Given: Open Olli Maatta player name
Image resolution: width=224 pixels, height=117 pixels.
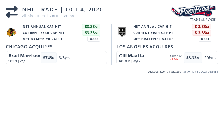Looking at the screenshot, I should click(131, 56).
